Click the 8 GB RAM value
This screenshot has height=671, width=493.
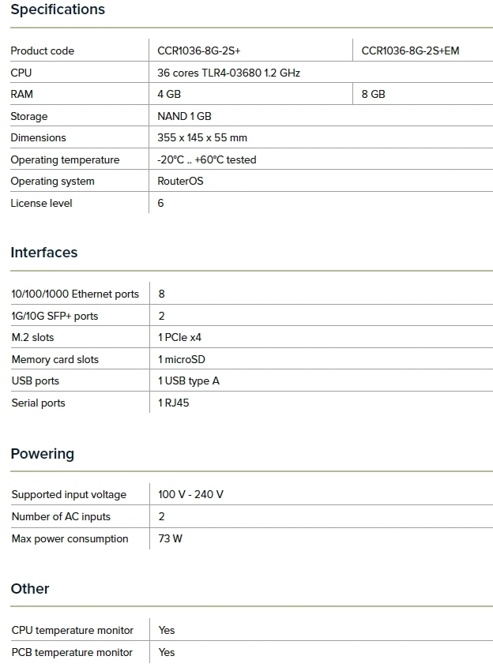point(373,94)
